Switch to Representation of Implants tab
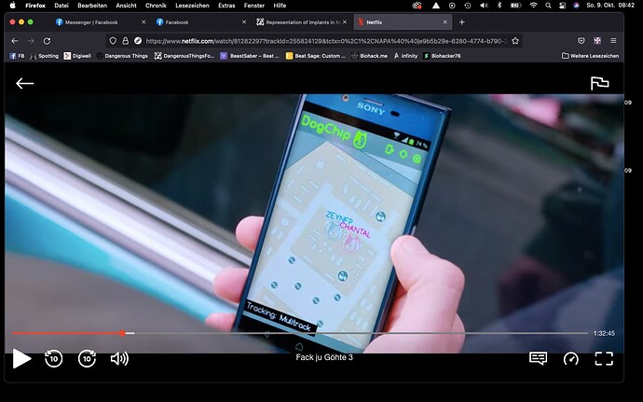The height and width of the screenshot is (402, 643). (x=303, y=22)
